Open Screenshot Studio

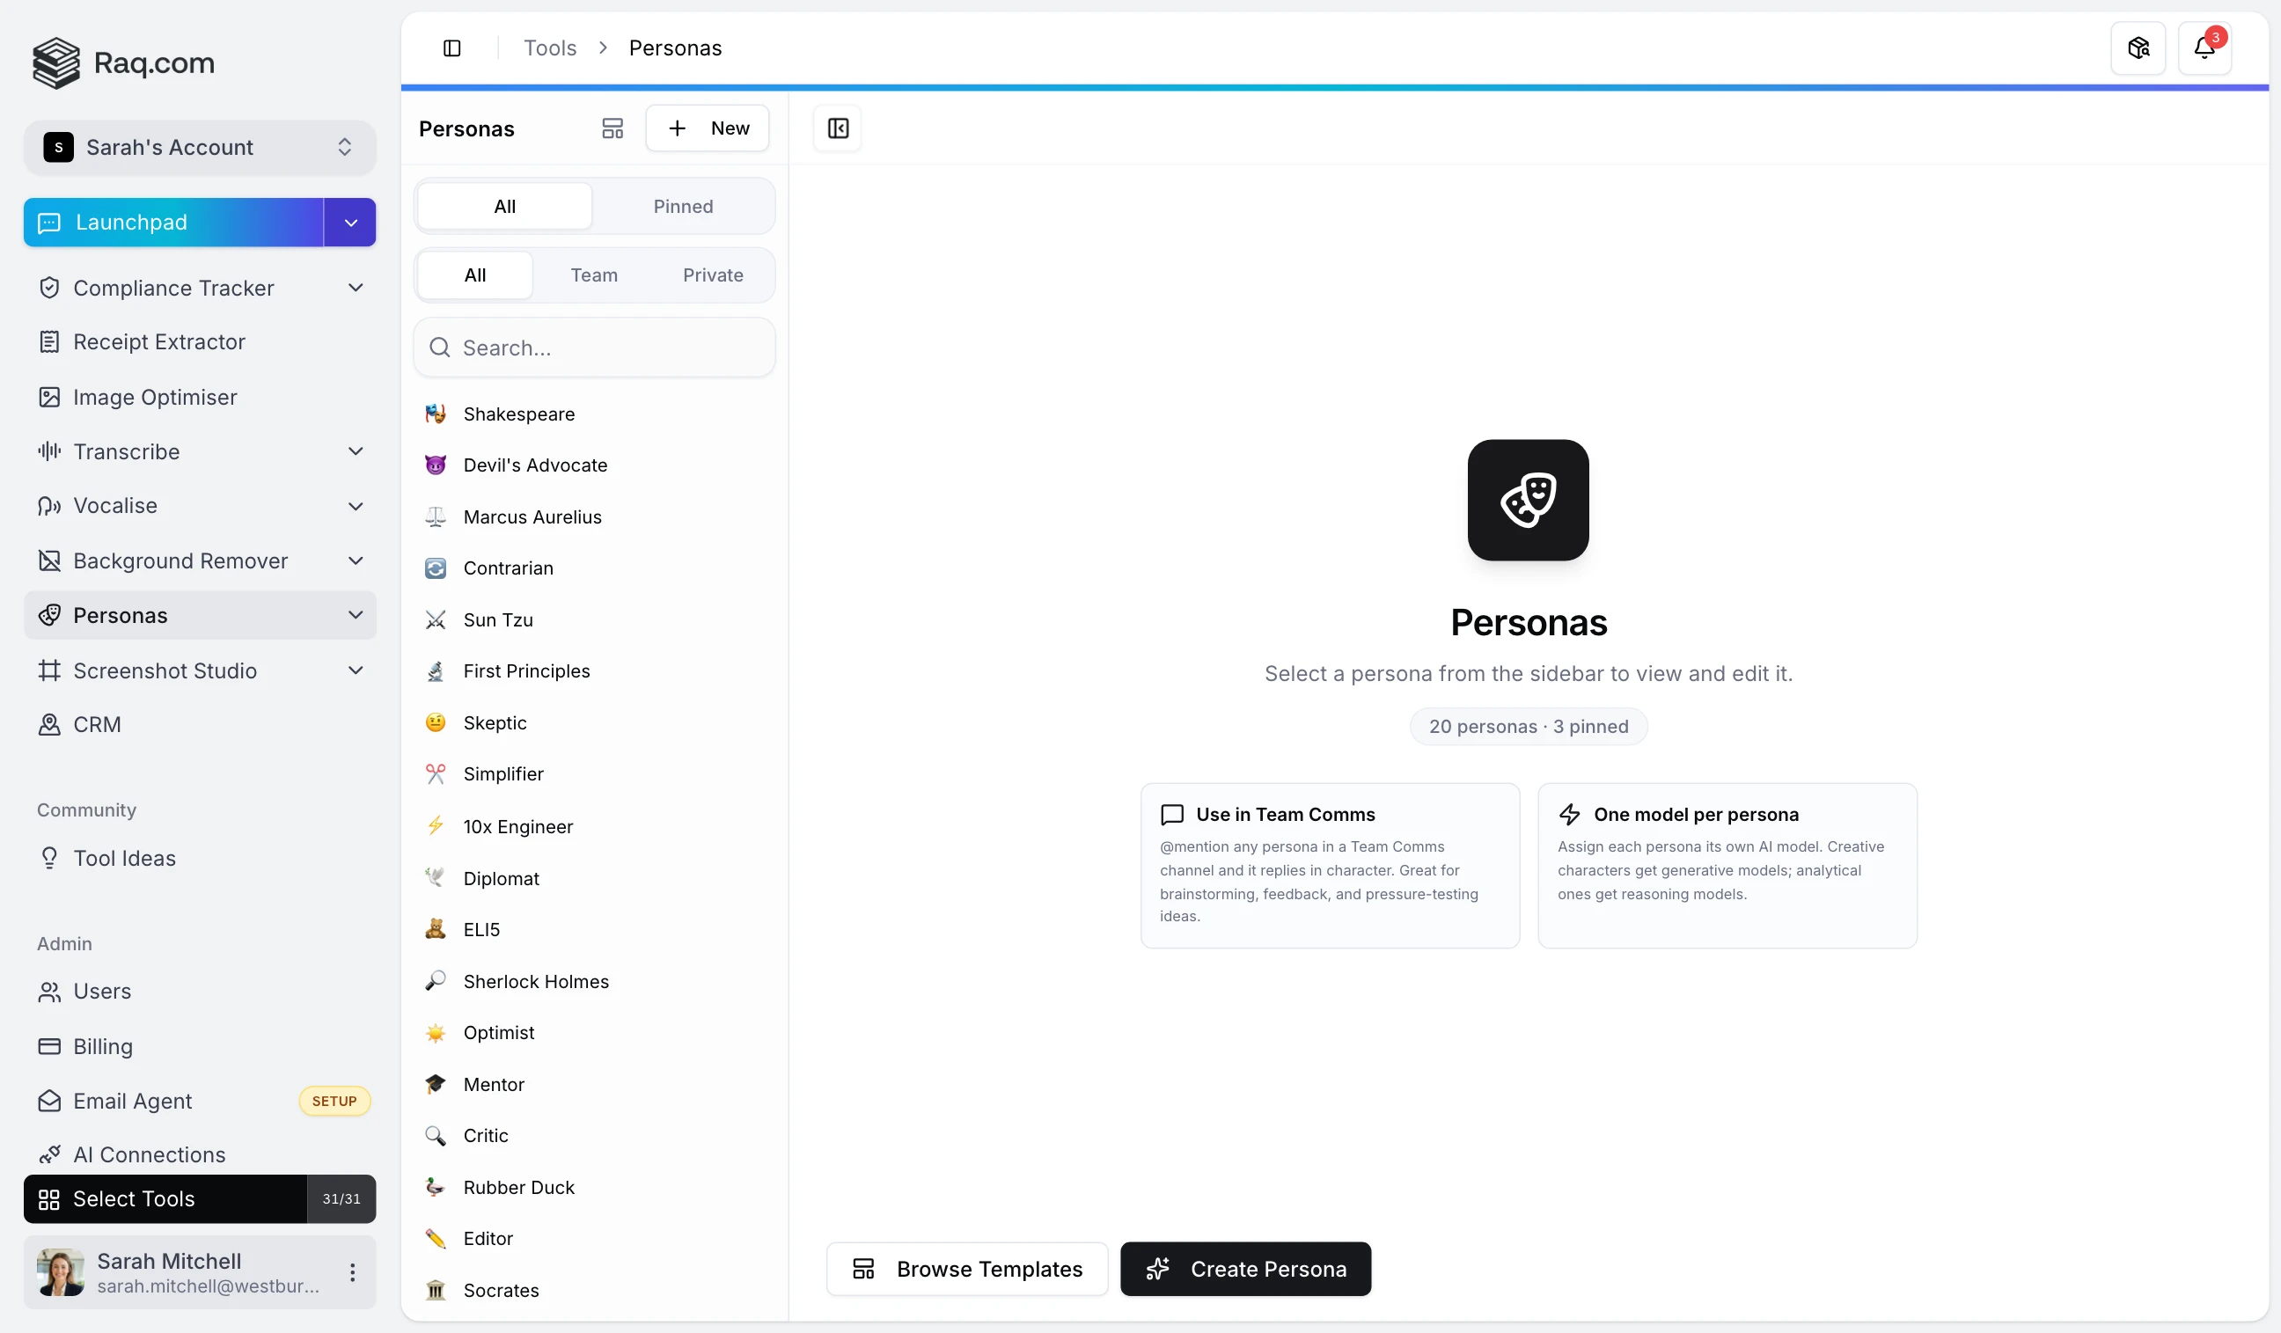point(165,670)
